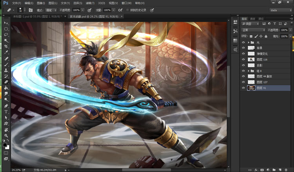294x172 pixels.
Task: Open the layer fill dropdown arrow
Action: (290, 36)
